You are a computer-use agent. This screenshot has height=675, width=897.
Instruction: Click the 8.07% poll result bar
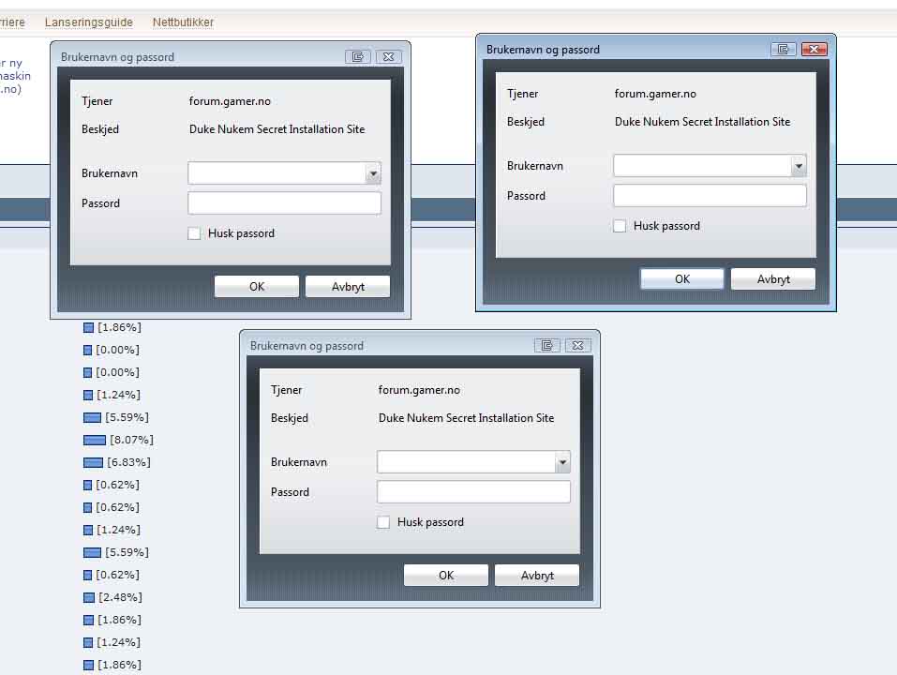[95, 440]
